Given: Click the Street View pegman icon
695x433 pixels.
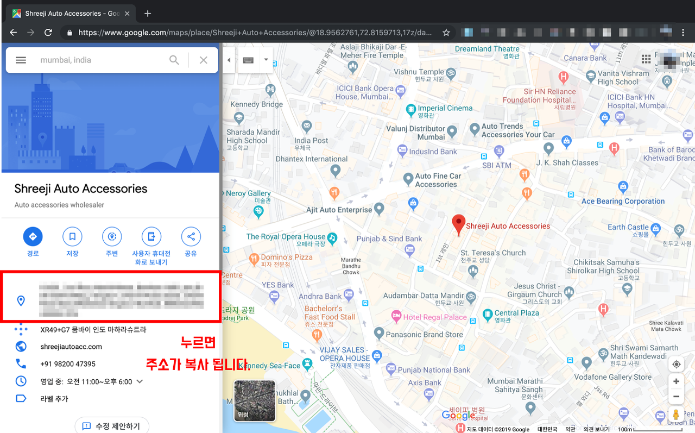Looking at the screenshot, I should tap(676, 415).
